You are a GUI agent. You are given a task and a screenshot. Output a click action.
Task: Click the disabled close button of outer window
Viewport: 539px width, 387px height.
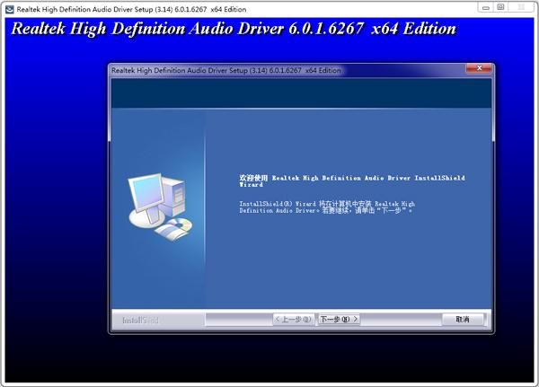[521, 7]
